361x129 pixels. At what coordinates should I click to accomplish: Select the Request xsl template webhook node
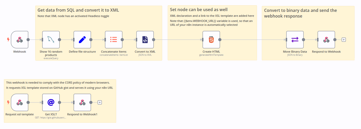[20, 102]
